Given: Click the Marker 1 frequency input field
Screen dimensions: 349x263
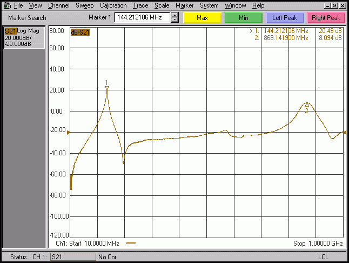Looking at the screenshot, I should click(x=142, y=17).
